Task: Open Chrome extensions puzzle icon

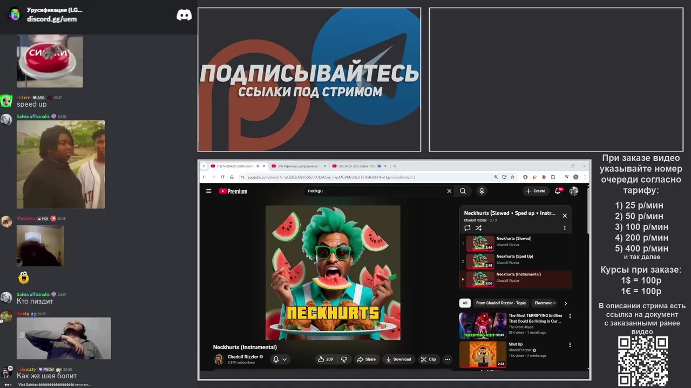Action: click(x=552, y=177)
